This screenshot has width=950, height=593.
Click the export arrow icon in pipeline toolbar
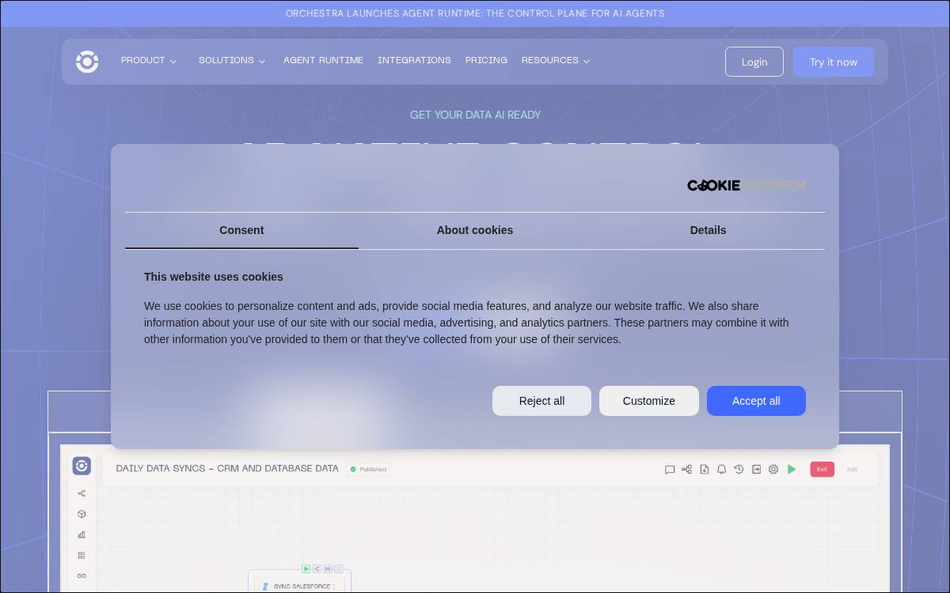click(x=756, y=469)
